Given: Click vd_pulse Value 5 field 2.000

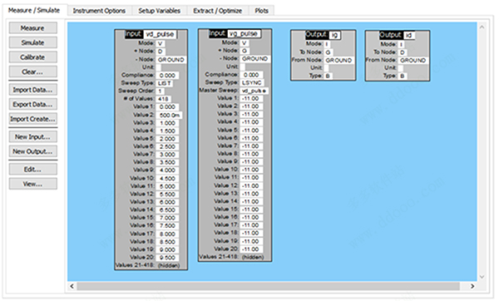Looking at the screenshot, I should [x=167, y=139].
